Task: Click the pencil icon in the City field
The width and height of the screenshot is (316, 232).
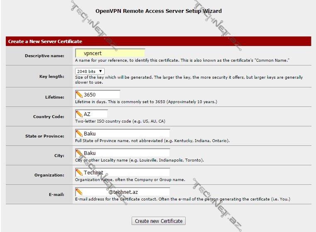Action: click(x=79, y=153)
